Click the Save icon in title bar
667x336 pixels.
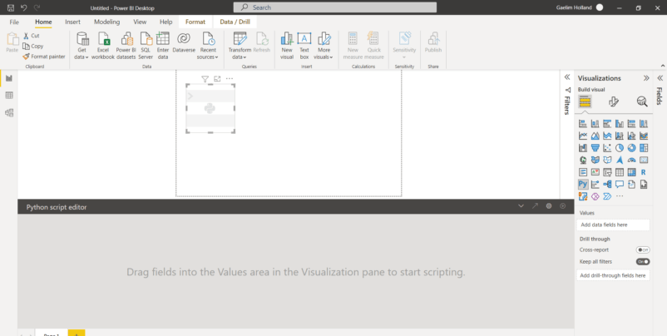pos(11,7)
